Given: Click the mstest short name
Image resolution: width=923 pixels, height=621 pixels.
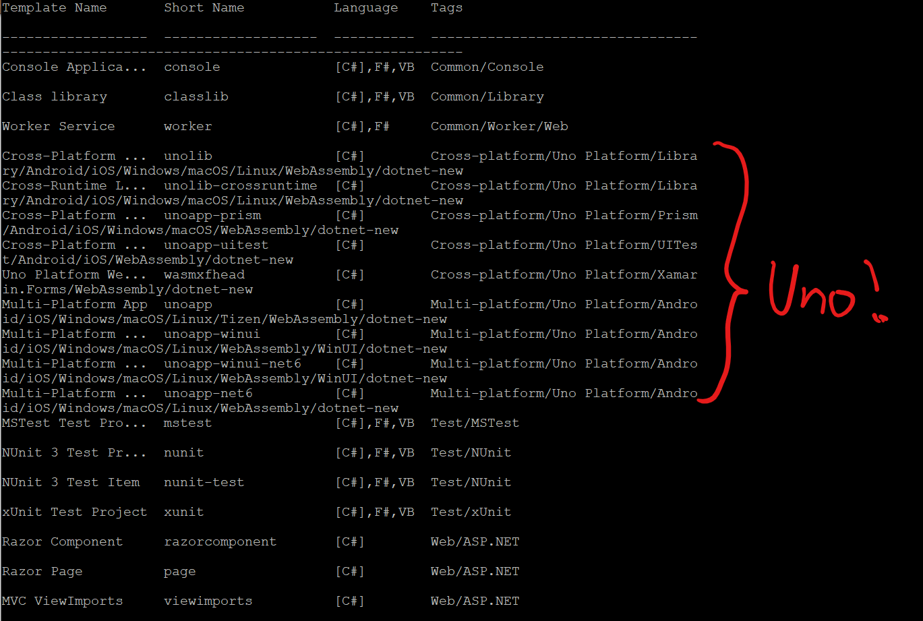Looking at the screenshot, I should click(x=188, y=423).
